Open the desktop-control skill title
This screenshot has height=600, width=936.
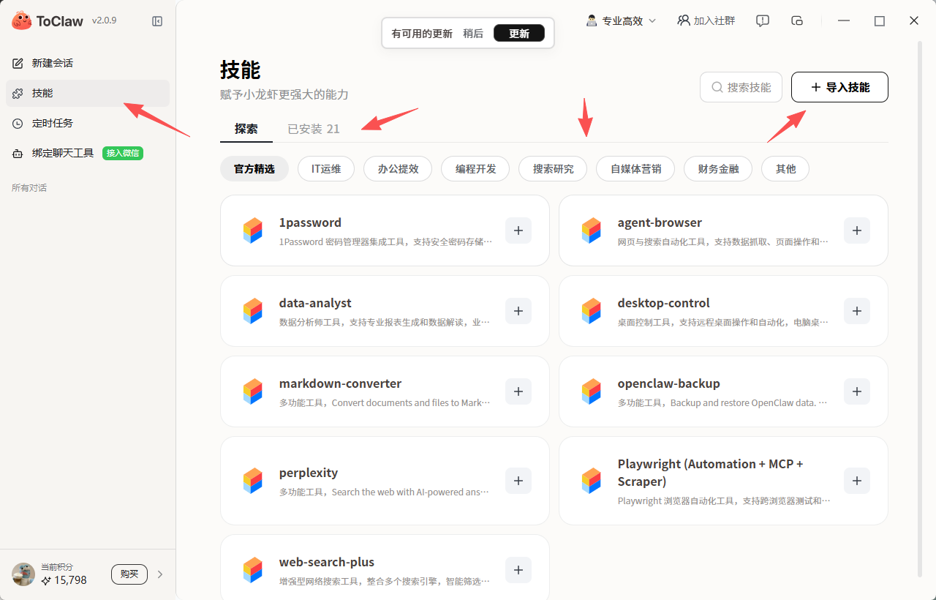pos(663,303)
